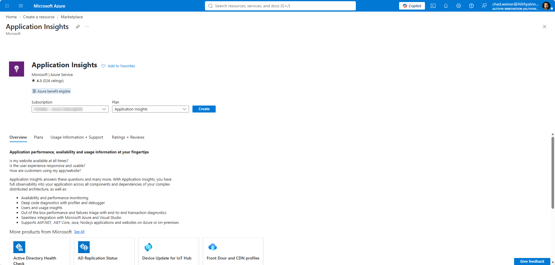Open the feedback person icon in header
Viewport: 555px width, 265px height.
tap(484, 6)
